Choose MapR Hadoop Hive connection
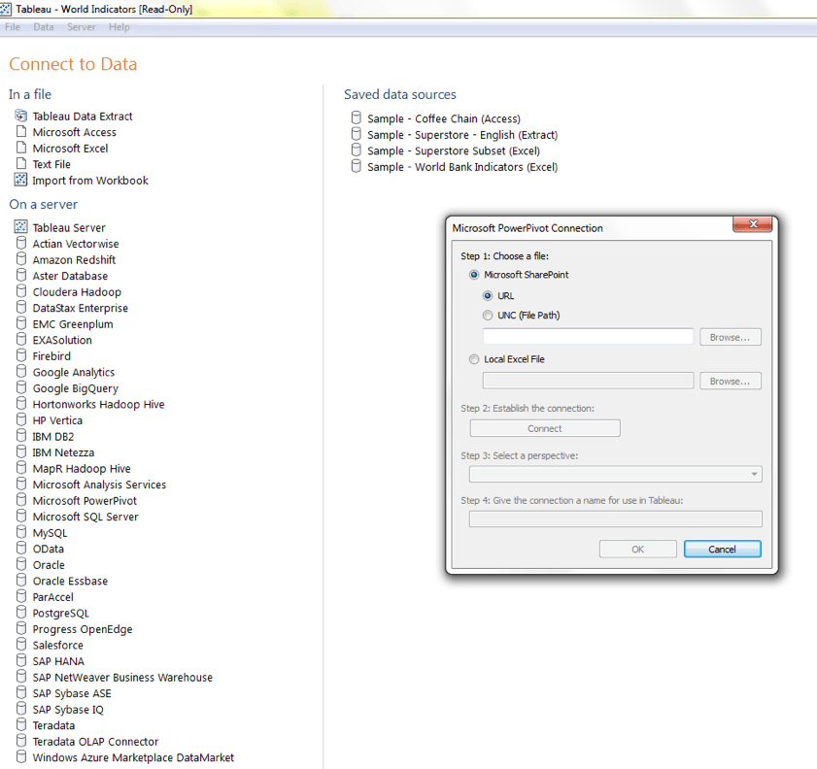 coord(82,469)
